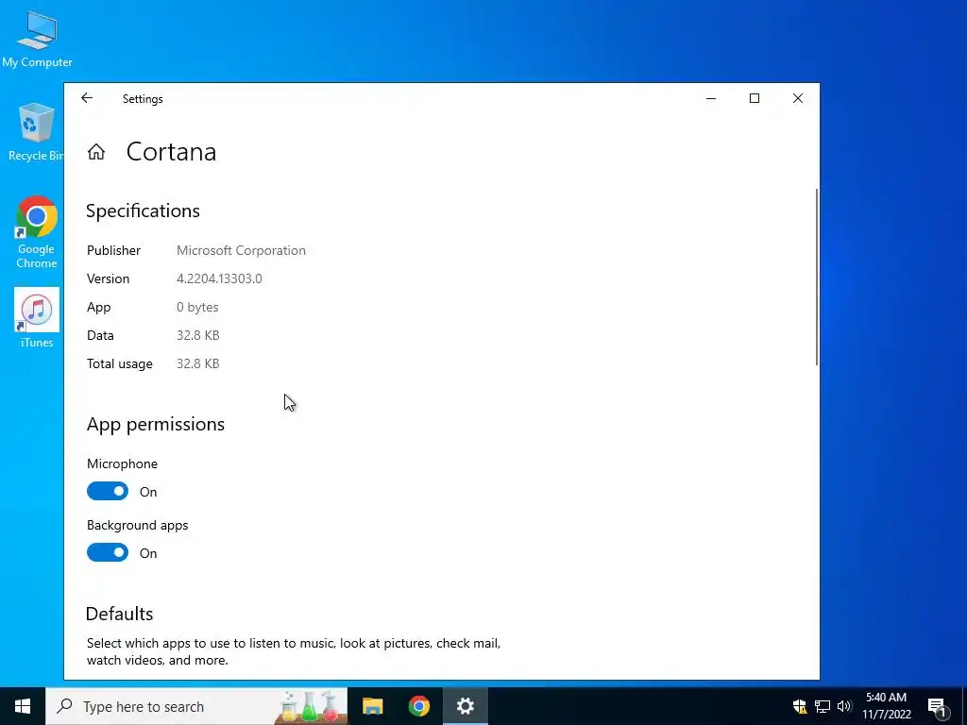
Task: Click the Data 32.8 KB value
Action: (x=198, y=335)
